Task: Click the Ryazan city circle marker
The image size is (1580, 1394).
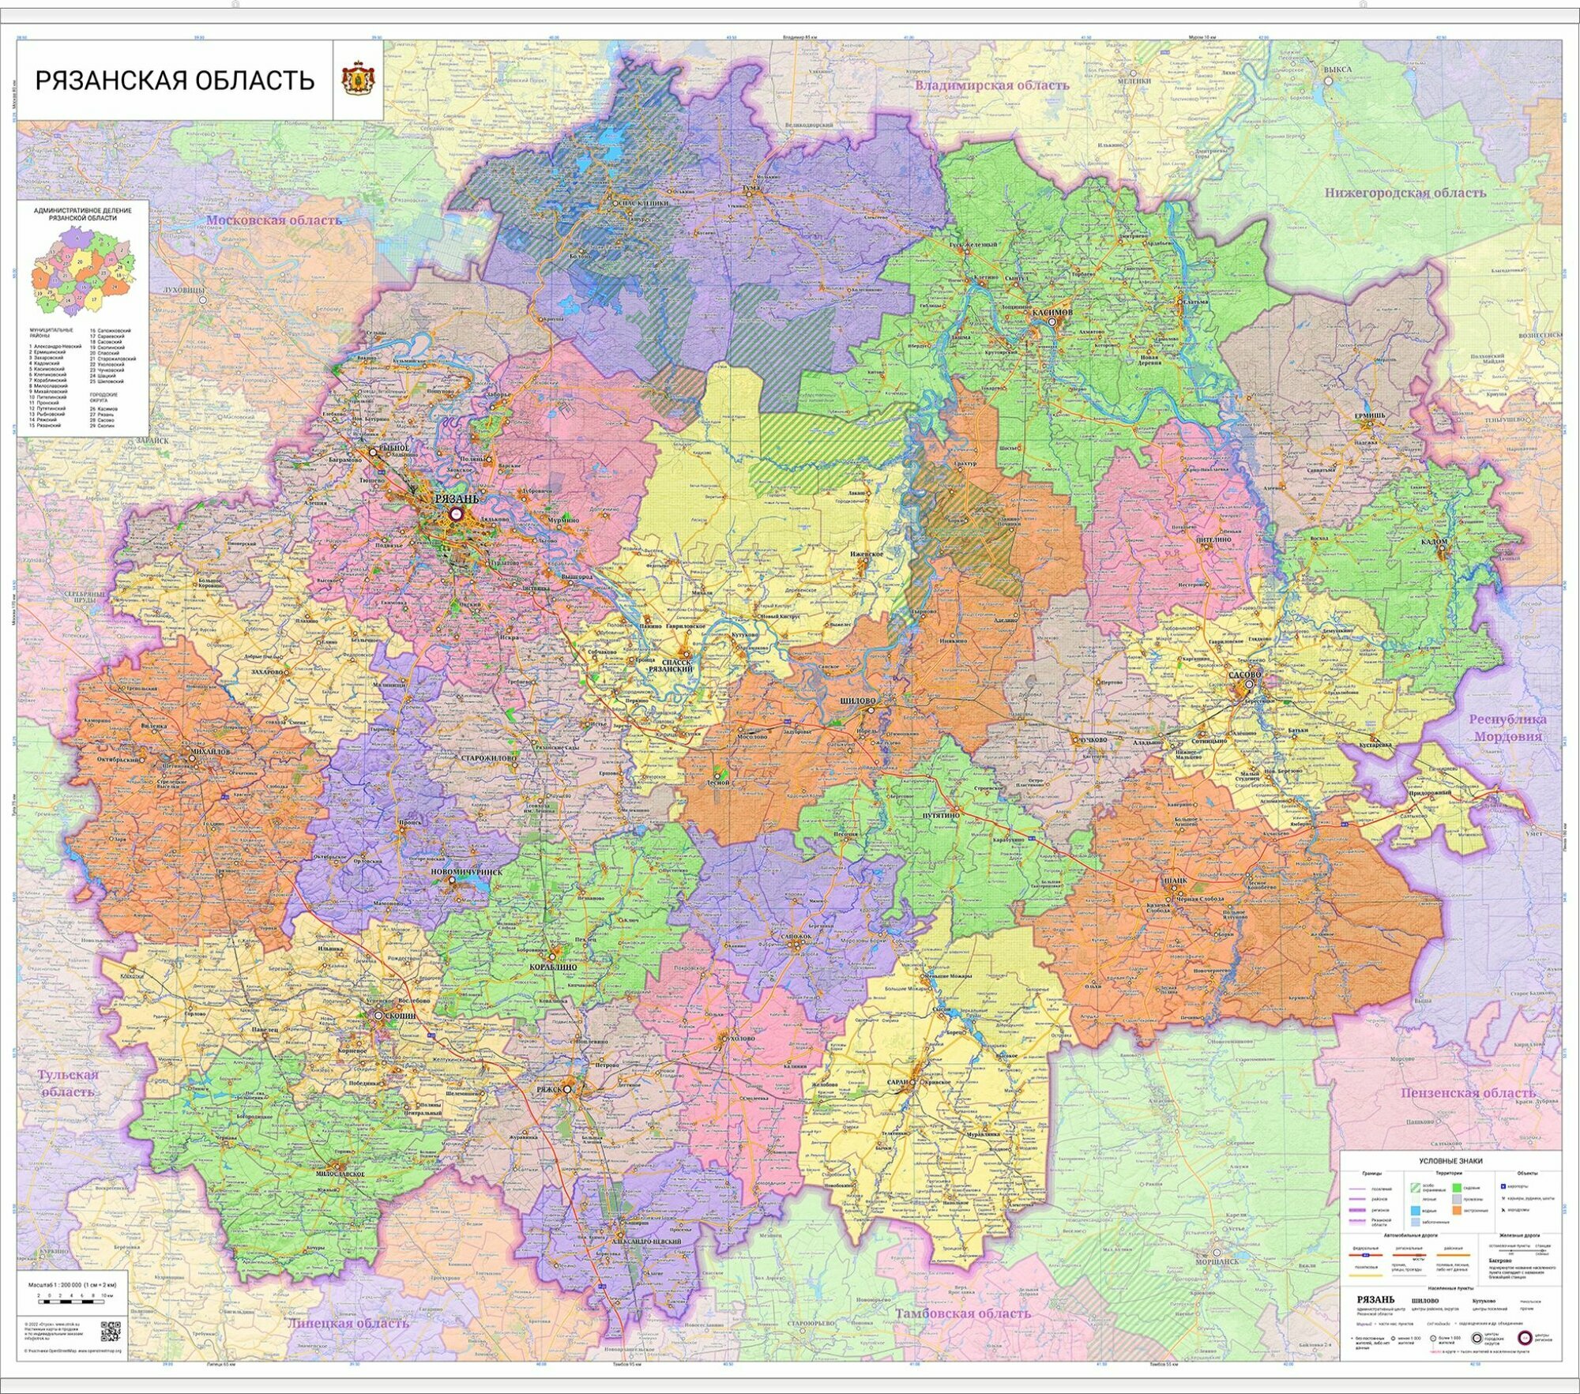Action: click(455, 513)
